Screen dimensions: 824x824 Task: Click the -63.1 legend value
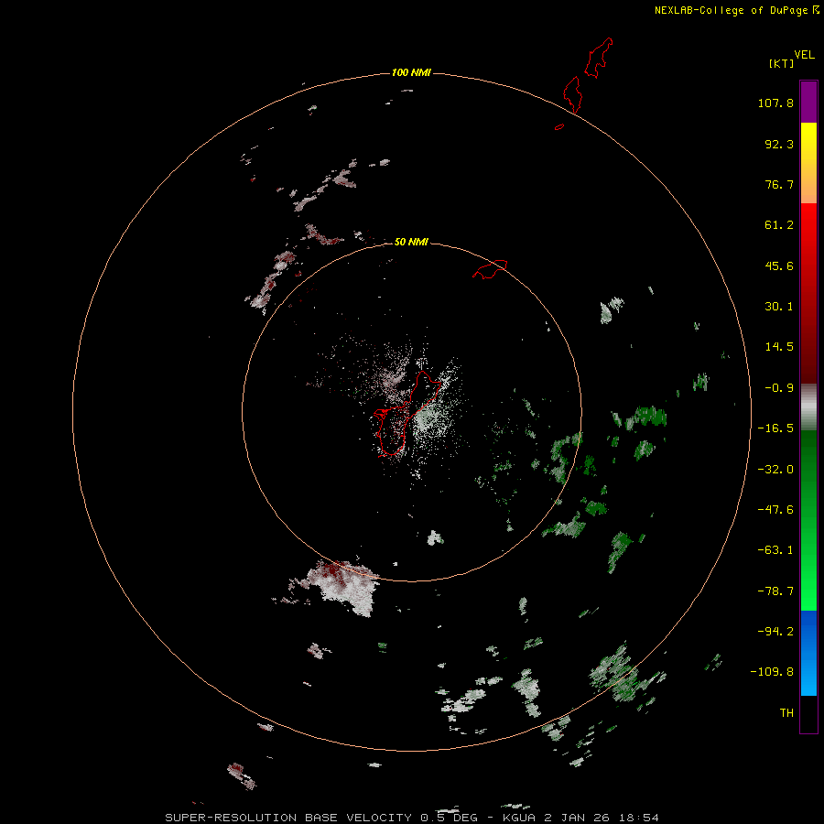775,550
